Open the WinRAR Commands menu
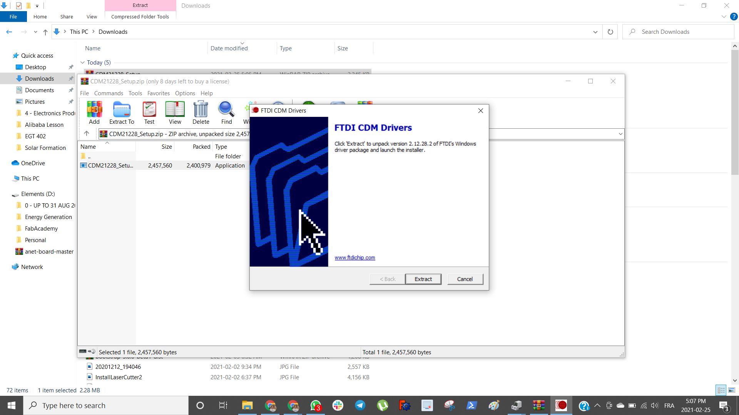Viewport: 739px width, 415px height. pyautogui.click(x=109, y=93)
